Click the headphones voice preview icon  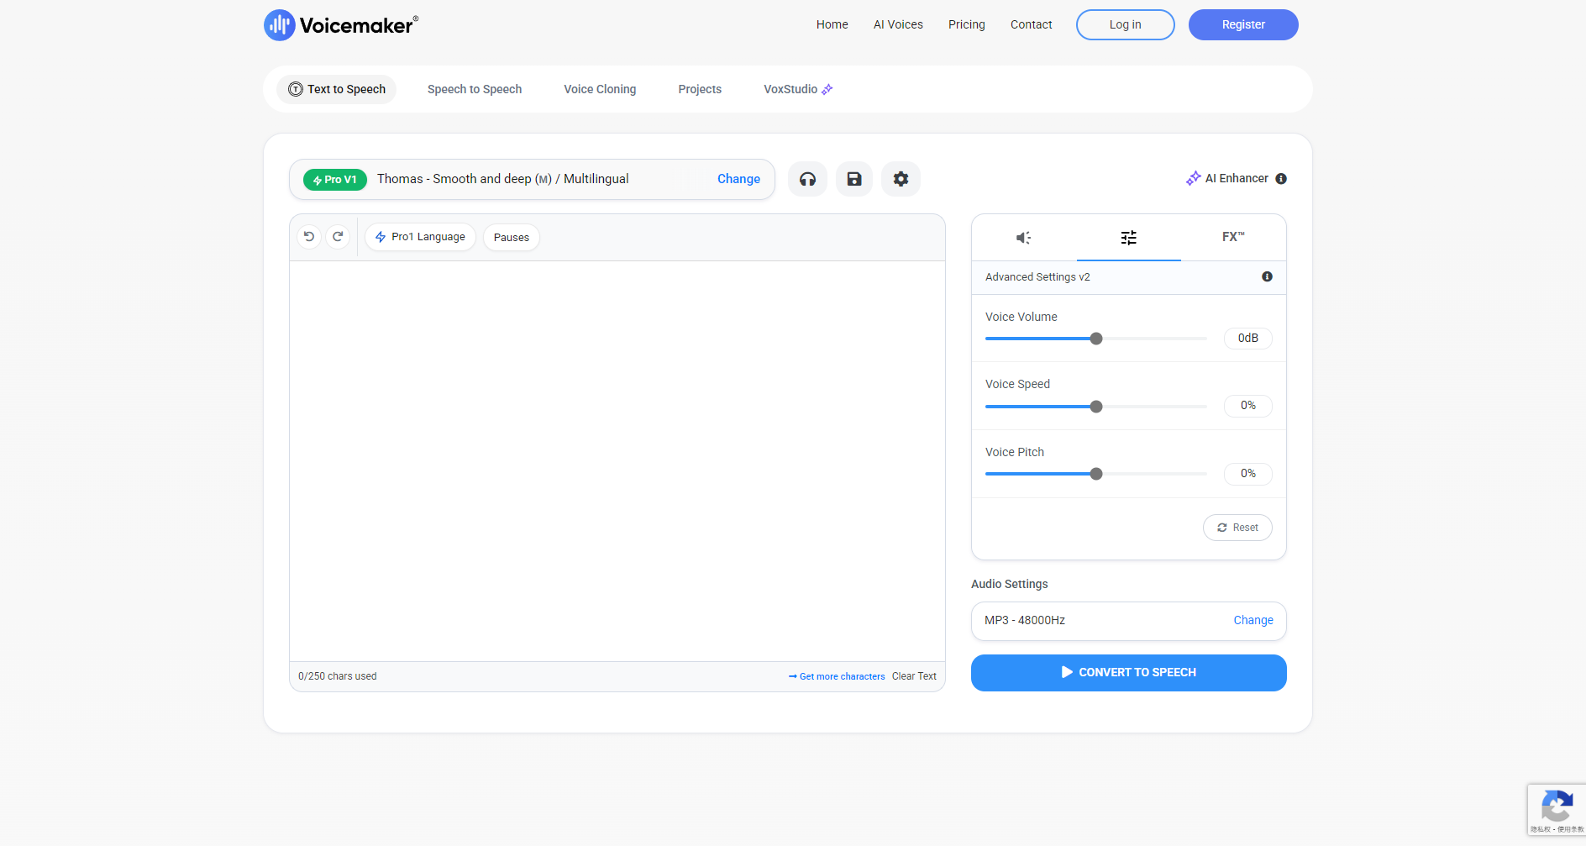(x=807, y=179)
